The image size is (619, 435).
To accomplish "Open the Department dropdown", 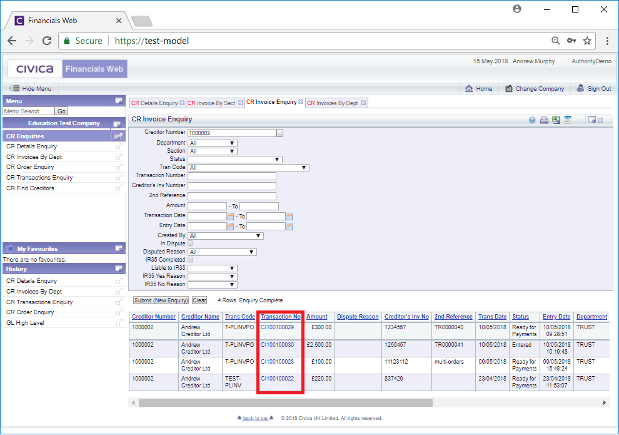I will [x=213, y=143].
